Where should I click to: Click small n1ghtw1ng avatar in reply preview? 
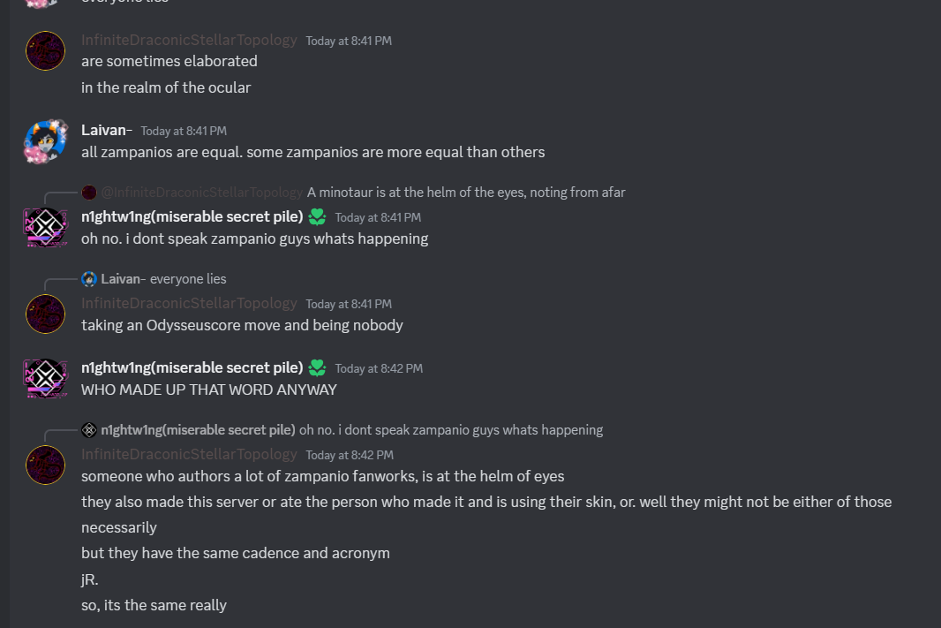coord(89,430)
